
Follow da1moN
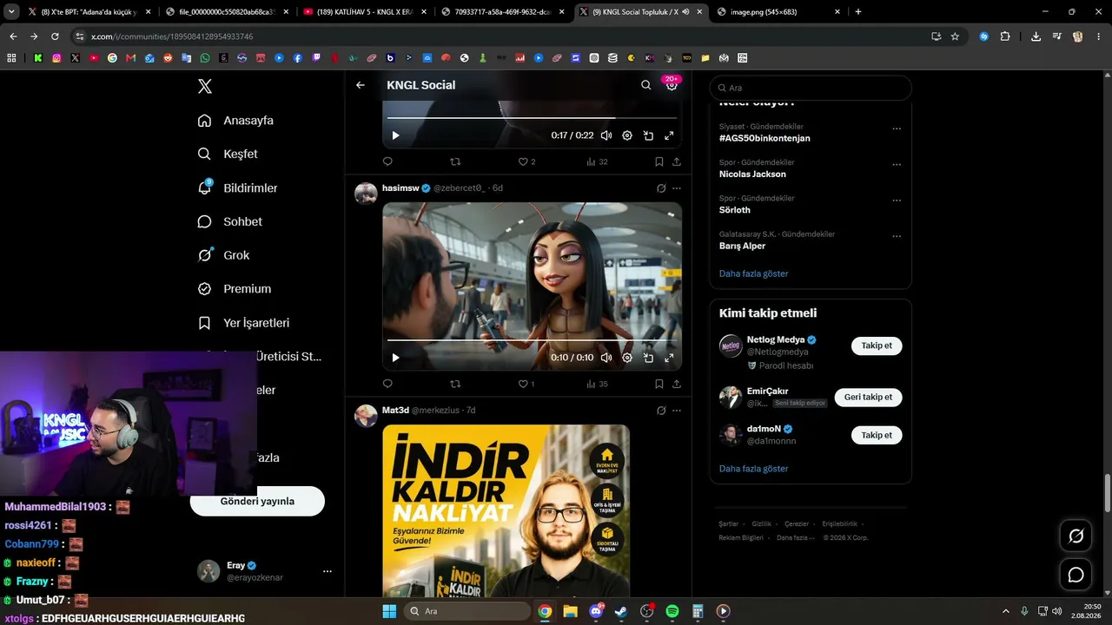point(877,435)
